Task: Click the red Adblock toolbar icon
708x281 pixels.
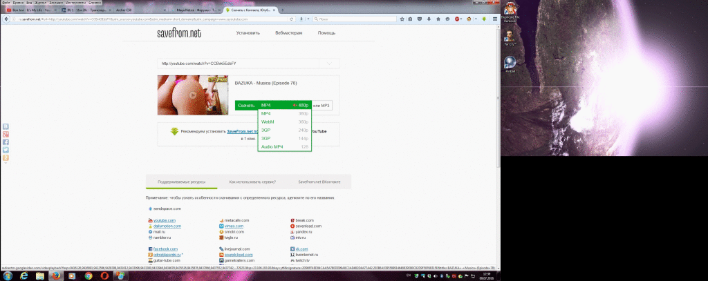Action: [x=457, y=19]
